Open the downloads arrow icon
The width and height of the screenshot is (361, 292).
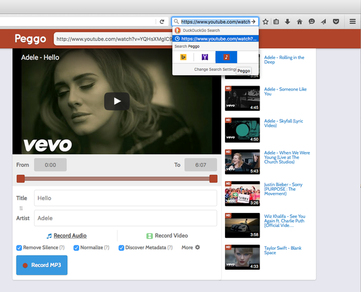287,22
